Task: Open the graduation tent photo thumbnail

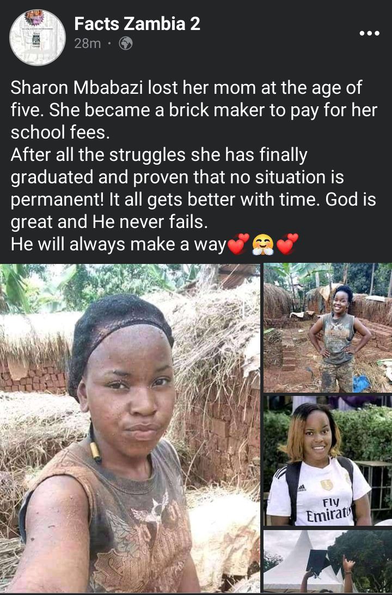Action: point(328,562)
